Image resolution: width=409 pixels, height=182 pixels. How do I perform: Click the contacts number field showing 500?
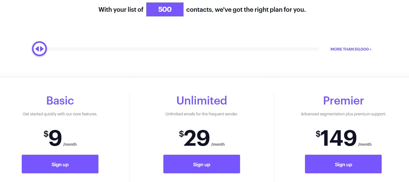click(165, 10)
